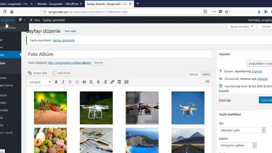Edit Durum status via Düzenle link

point(257,71)
